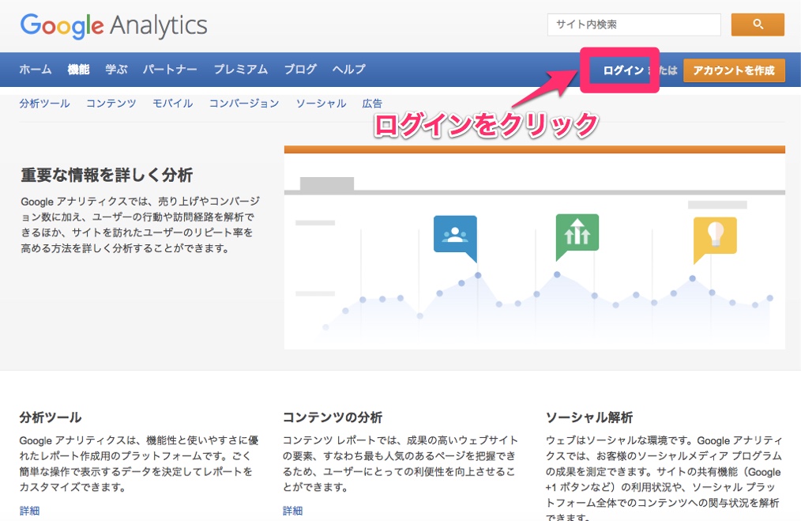
Task: Click the 重要な情報を詳しく分析 heading
Action: (107, 175)
